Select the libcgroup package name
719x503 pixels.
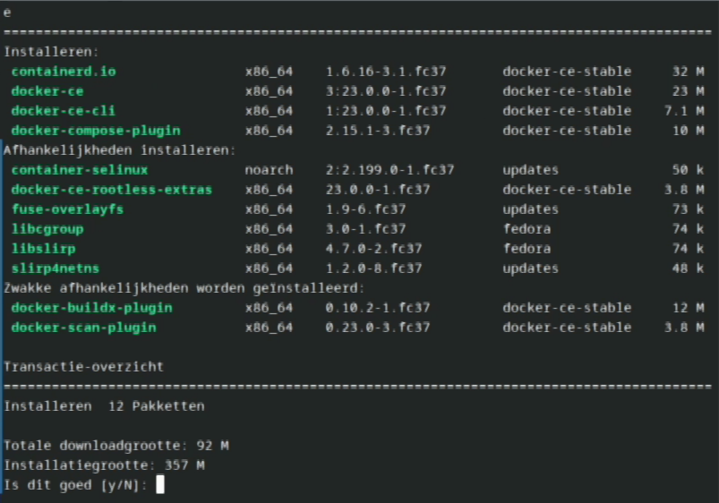pos(47,229)
